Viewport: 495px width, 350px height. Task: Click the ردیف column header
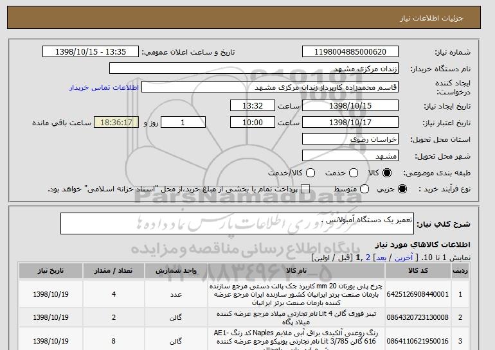coord(460,271)
